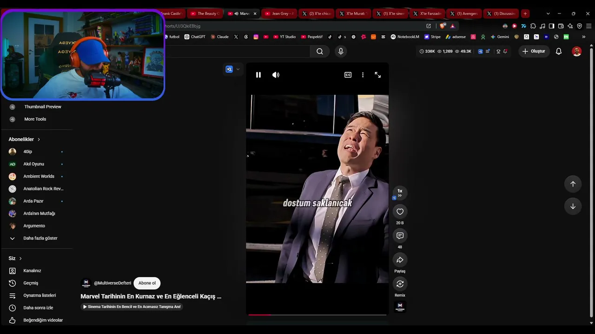The width and height of the screenshot is (595, 334).
Task: Show hidden bookmarks with the overflow chevron
Action: 583,37
